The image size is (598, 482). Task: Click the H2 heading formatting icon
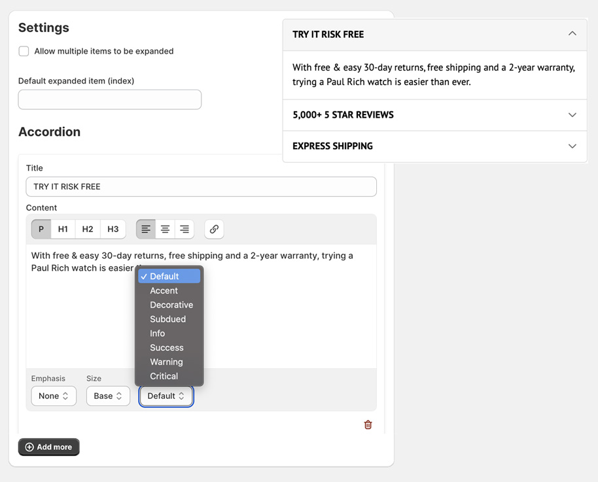coord(88,229)
